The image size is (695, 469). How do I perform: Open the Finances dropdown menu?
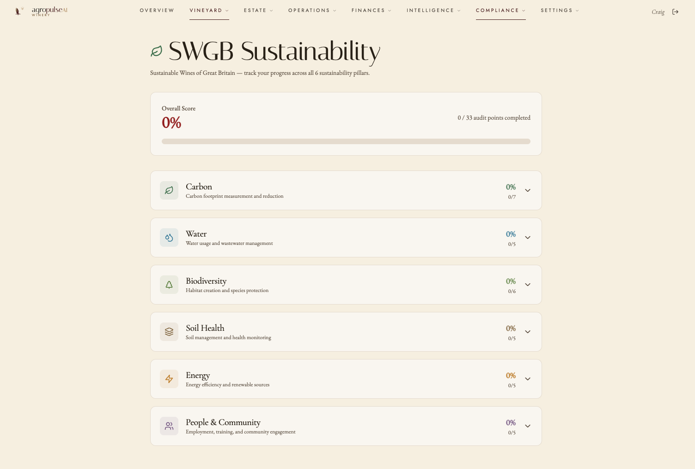click(x=372, y=11)
